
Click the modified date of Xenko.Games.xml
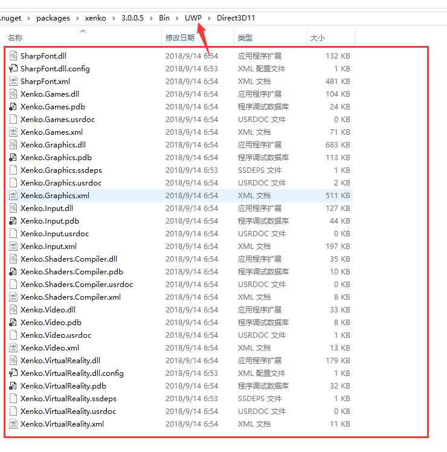pos(191,132)
